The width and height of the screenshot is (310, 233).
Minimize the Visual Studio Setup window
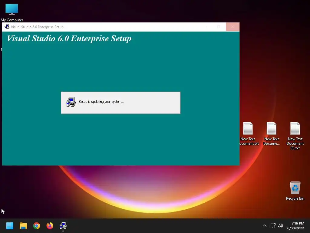pos(205,27)
